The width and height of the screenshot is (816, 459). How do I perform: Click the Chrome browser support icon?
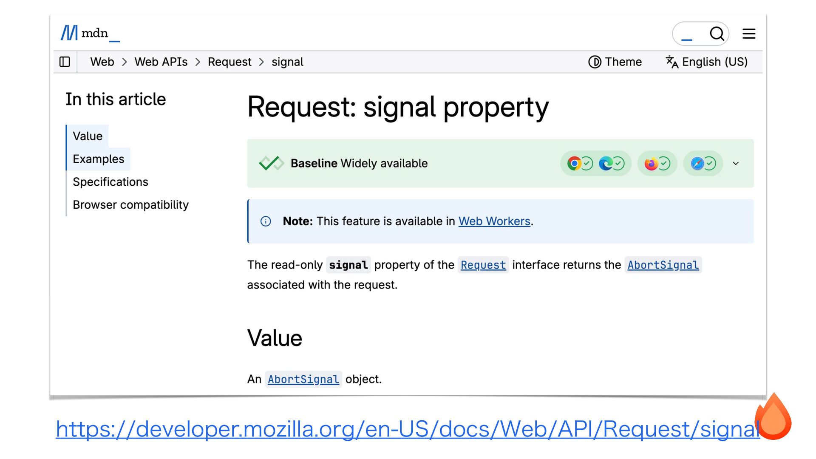574,164
